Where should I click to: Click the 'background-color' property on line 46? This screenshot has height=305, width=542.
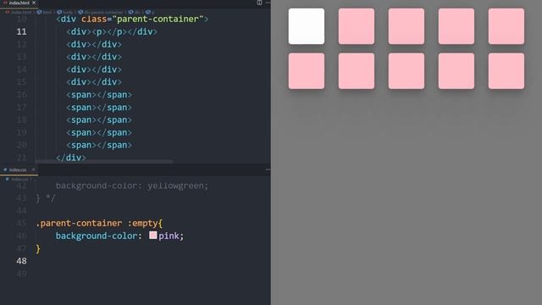coord(97,236)
